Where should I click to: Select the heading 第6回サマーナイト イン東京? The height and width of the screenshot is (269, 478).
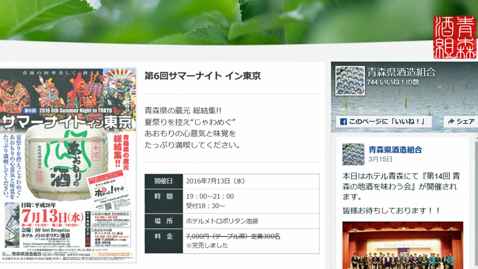point(203,76)
